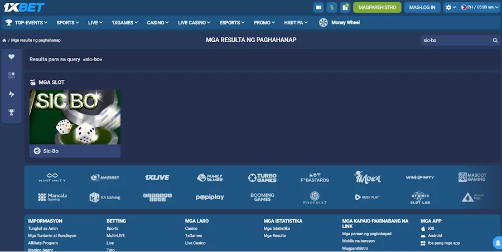Screen dimensions: 502x252
Task: Open Money Wheel
Action: point(339,23)
